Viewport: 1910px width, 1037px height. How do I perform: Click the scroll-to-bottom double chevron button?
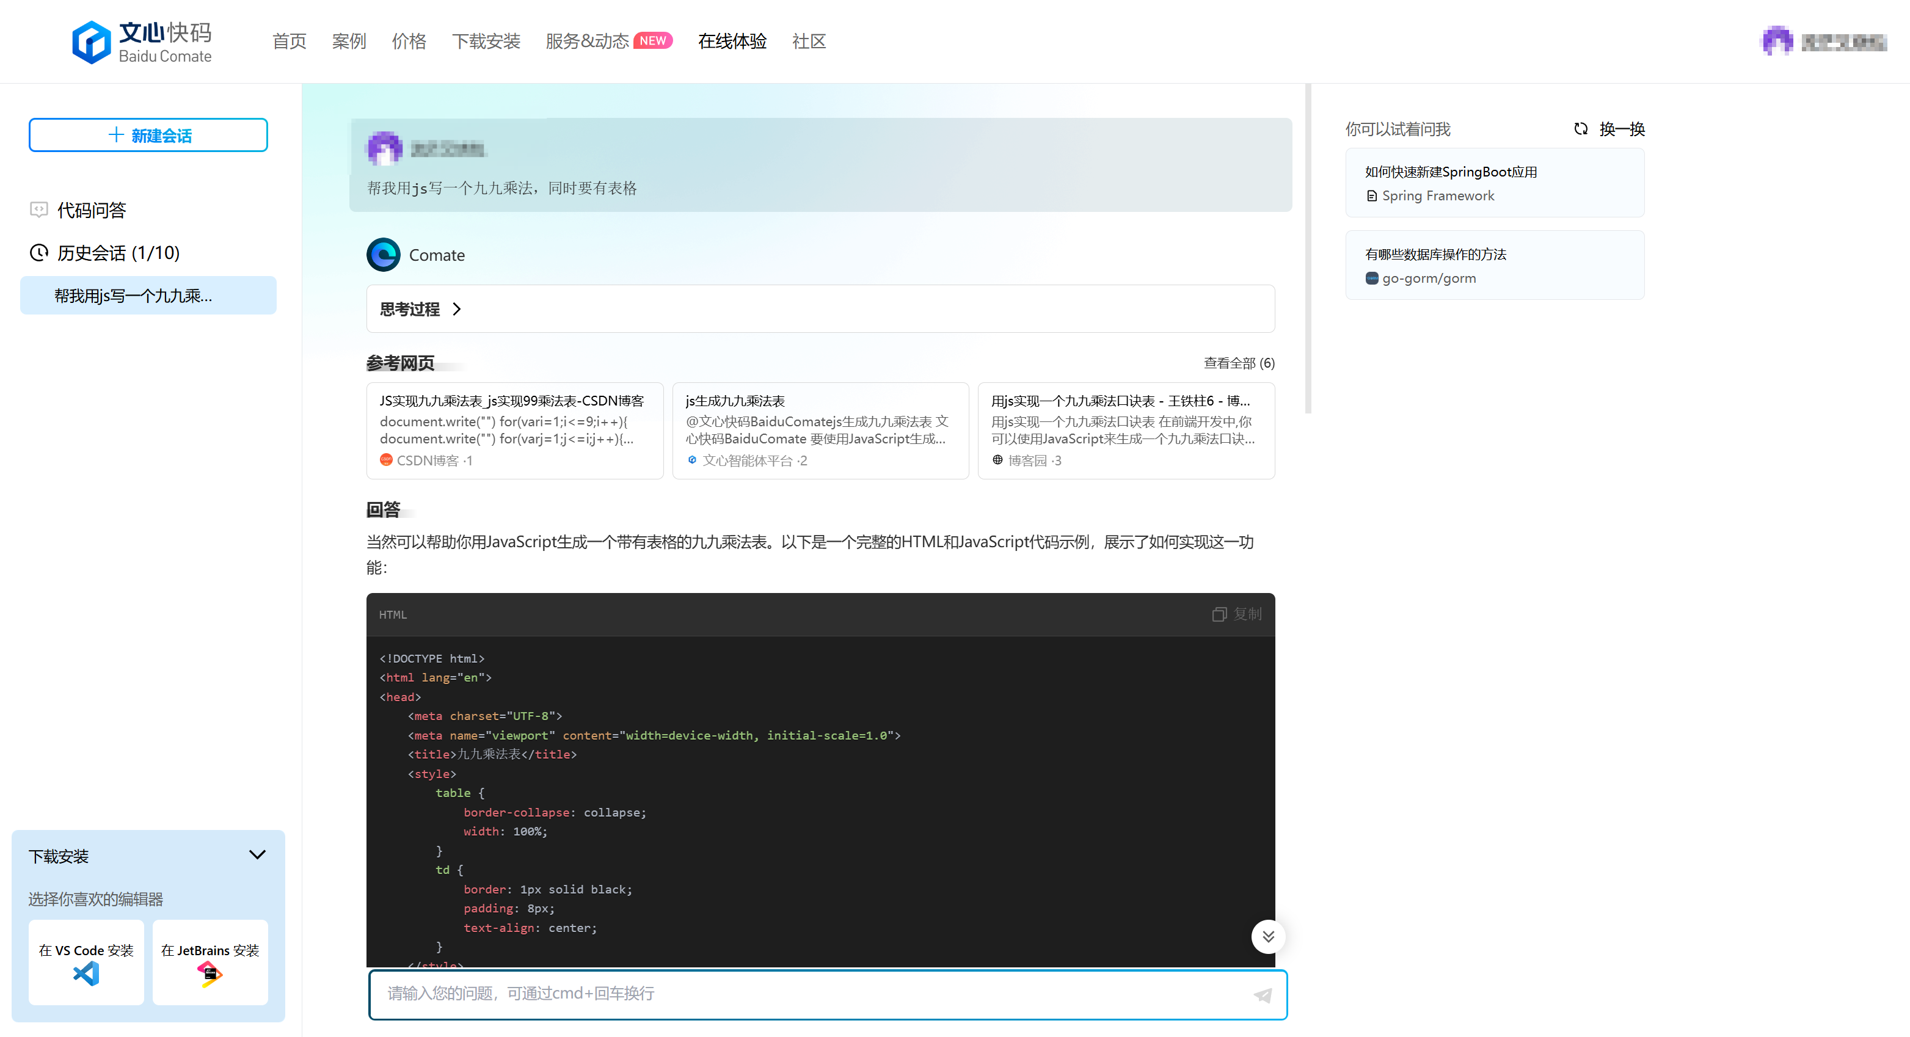click(x=1269, y=937)
